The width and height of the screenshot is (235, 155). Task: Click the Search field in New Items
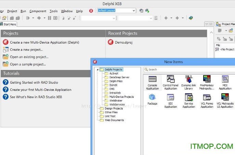coord(188,70)
